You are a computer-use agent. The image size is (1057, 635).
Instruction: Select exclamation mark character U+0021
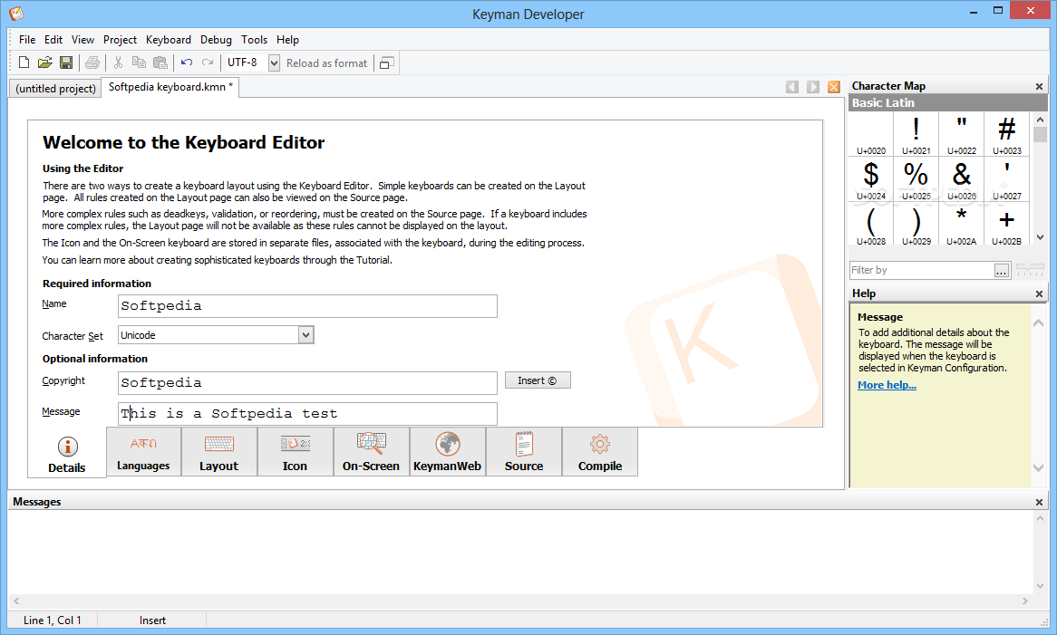pyautogui.click(x=916, y=134)
